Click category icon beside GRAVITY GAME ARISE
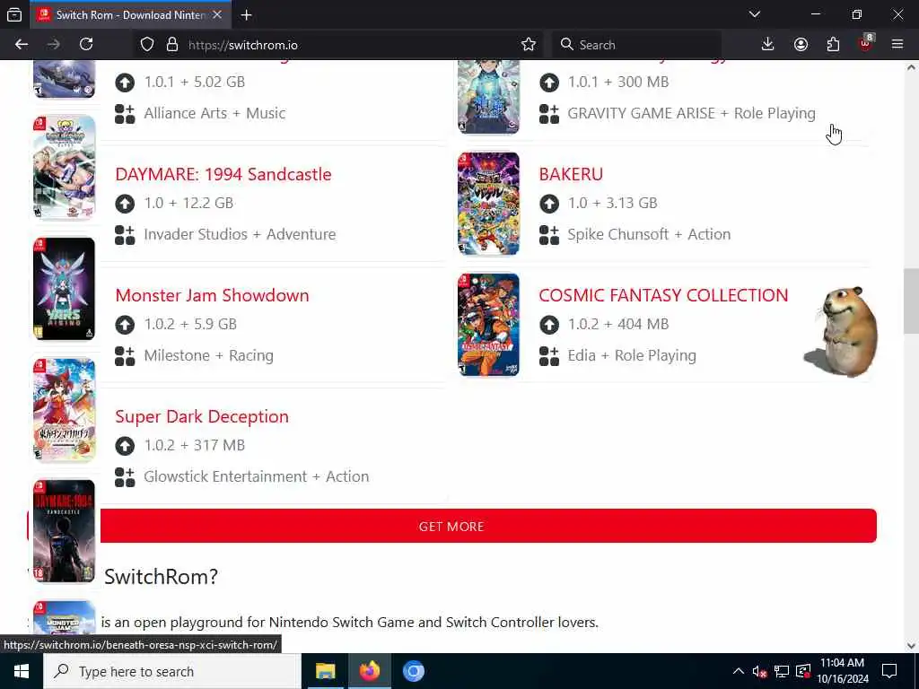This screenshot has width=919, height=689. (549, 114)
